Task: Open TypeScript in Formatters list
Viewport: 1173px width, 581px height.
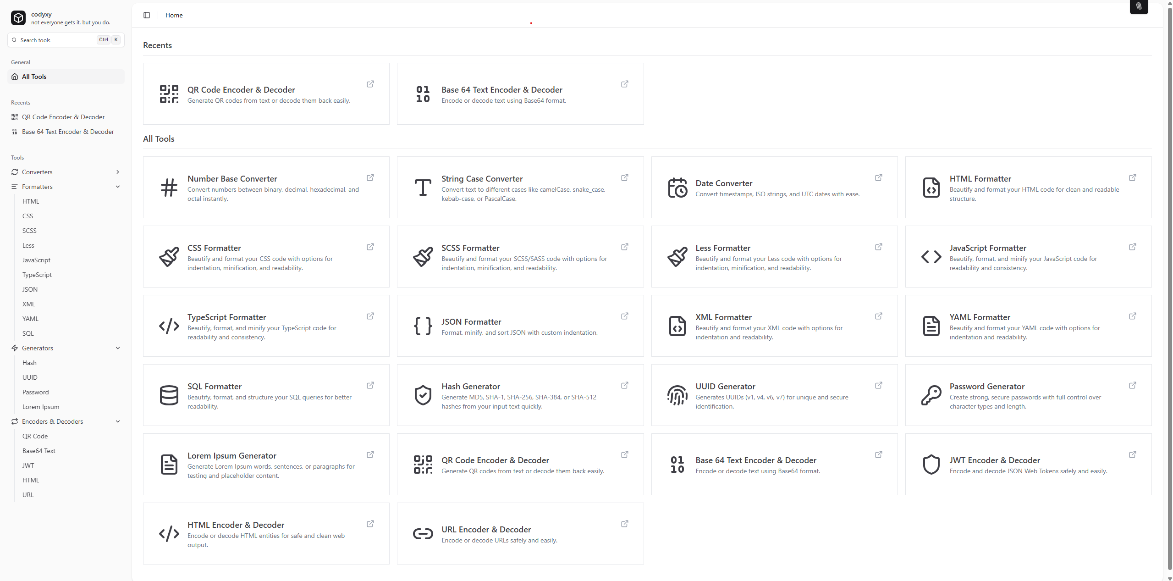Action: pyautogui.click(x=37, y=275)
